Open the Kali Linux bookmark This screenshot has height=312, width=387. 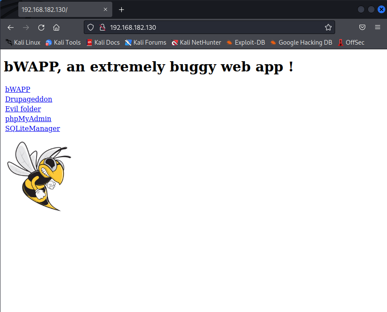tap(23, 43)
